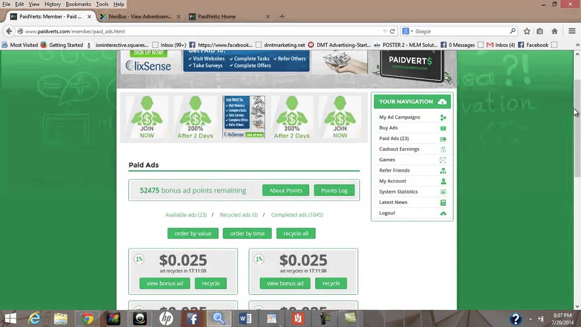This screenshot has height=327, width=581.
Task: Expand bookmarks toolbar overflow chevron
Action: click(577, 45)
